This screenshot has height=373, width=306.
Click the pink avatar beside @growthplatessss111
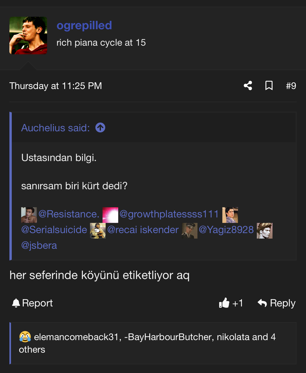[x=110, y=215]
